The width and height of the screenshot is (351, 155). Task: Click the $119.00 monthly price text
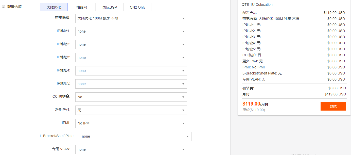pyautogui.click(x=251, y=104)
